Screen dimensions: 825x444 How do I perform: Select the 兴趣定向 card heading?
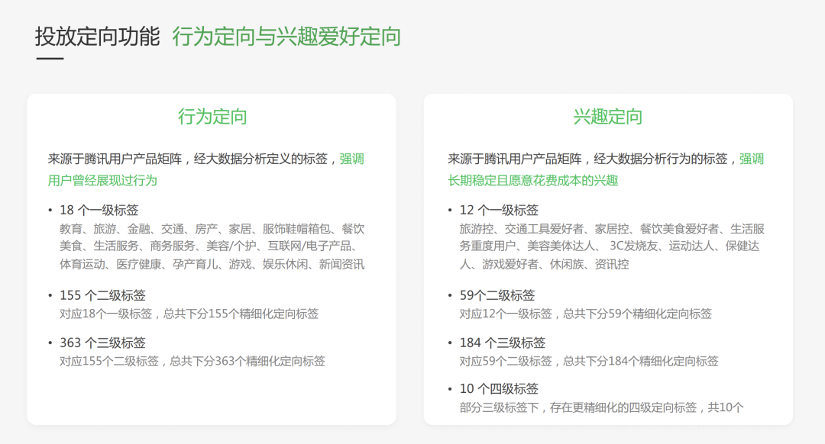coord(608,117)
